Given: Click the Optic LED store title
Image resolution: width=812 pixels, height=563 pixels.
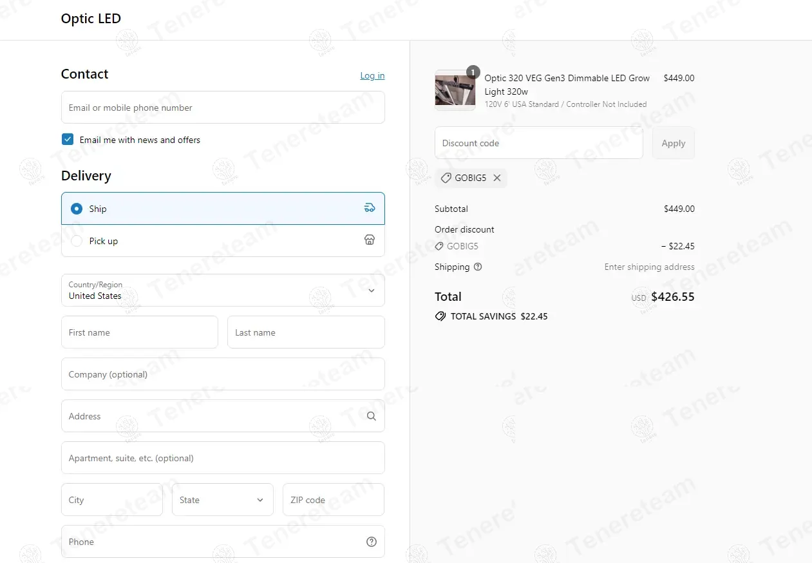Looking at the screenshot, I should point(91,19).
